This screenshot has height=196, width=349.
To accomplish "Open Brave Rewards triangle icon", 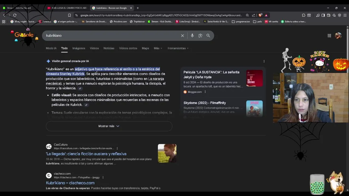I will point(266,15).
